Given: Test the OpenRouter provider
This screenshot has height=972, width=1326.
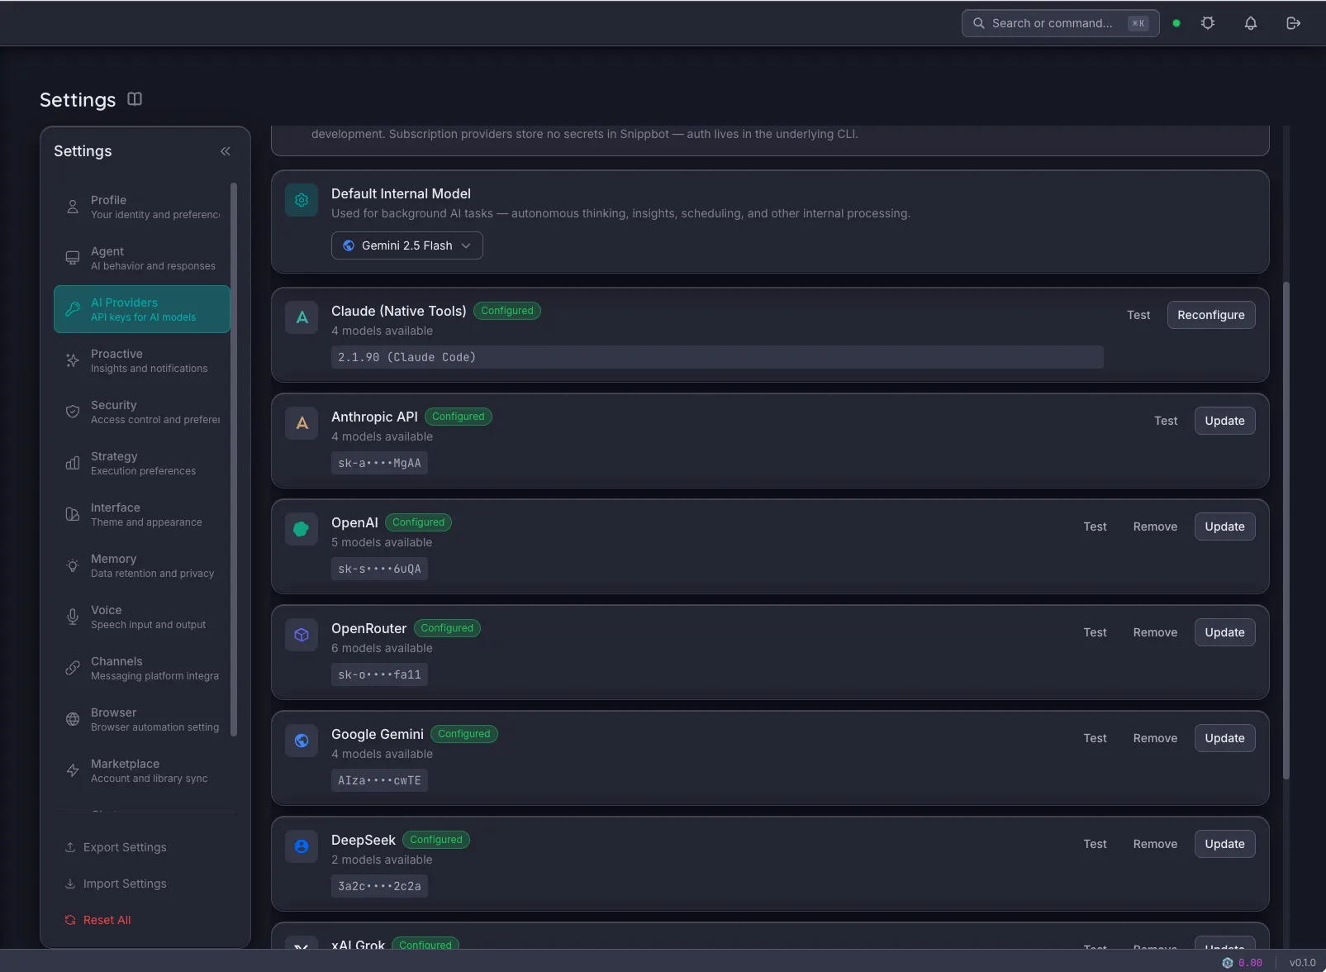Looking at the screenshot, I should pyautogui.click(x=1095, y=632).
